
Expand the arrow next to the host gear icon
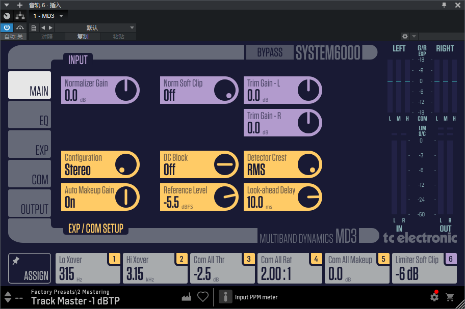point(414,37)
